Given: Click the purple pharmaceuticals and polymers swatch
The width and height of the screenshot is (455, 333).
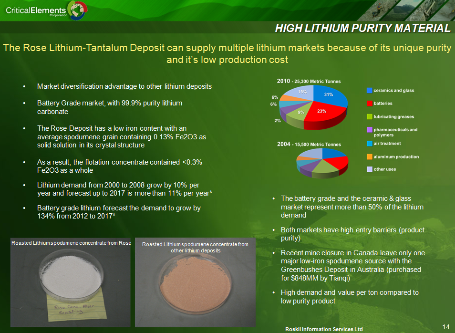Looking at the screenshot, I should (370, 130).
